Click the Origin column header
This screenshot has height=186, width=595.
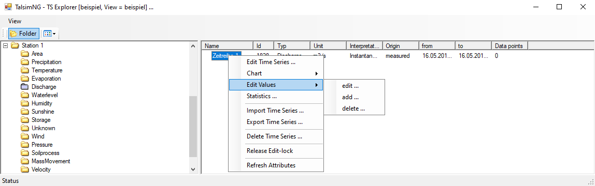(400, 46)
